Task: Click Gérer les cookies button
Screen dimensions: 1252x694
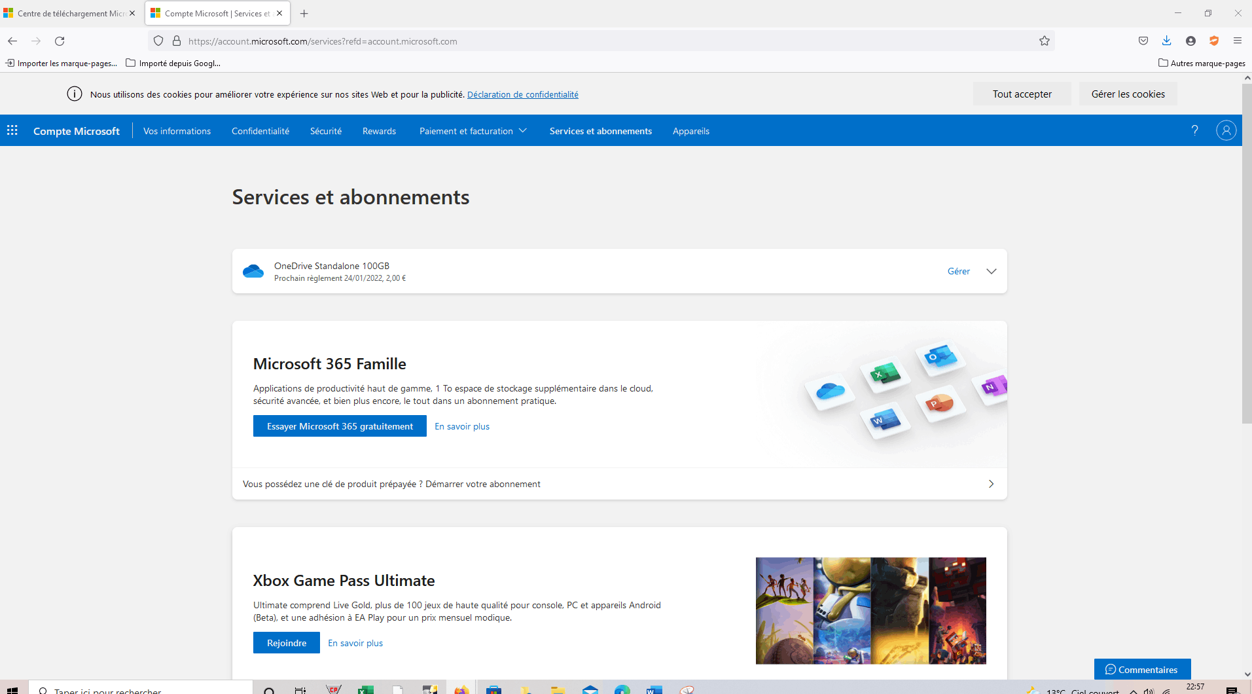Action: click(x=1128, y=94)
